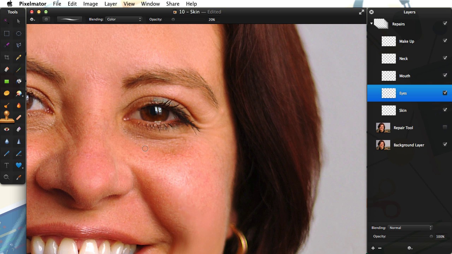Select the Paint Bucket tool

tap(18, 81)
